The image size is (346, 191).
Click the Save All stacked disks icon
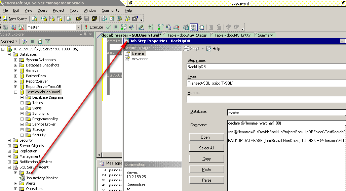tap(94, 18)
